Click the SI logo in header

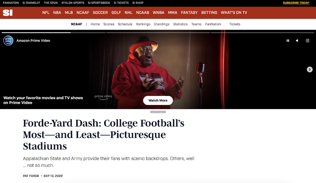click(8, 13)
